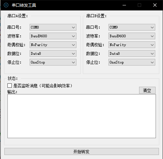This screenshot has width=163, height=159.
Task: Expand port A Baud9600 baud rate list
Action: (x=53, y=36)
